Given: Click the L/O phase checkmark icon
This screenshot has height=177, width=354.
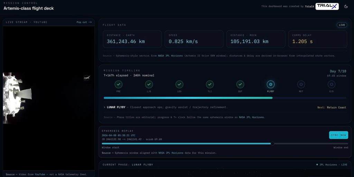Looking at the screenshot, I should point(149,84).
